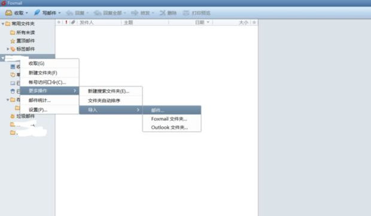Screen dimensions: 371x216
Task: Choose 帐号访问口令(C)... from context menu
Action: (x=50, y=83)
